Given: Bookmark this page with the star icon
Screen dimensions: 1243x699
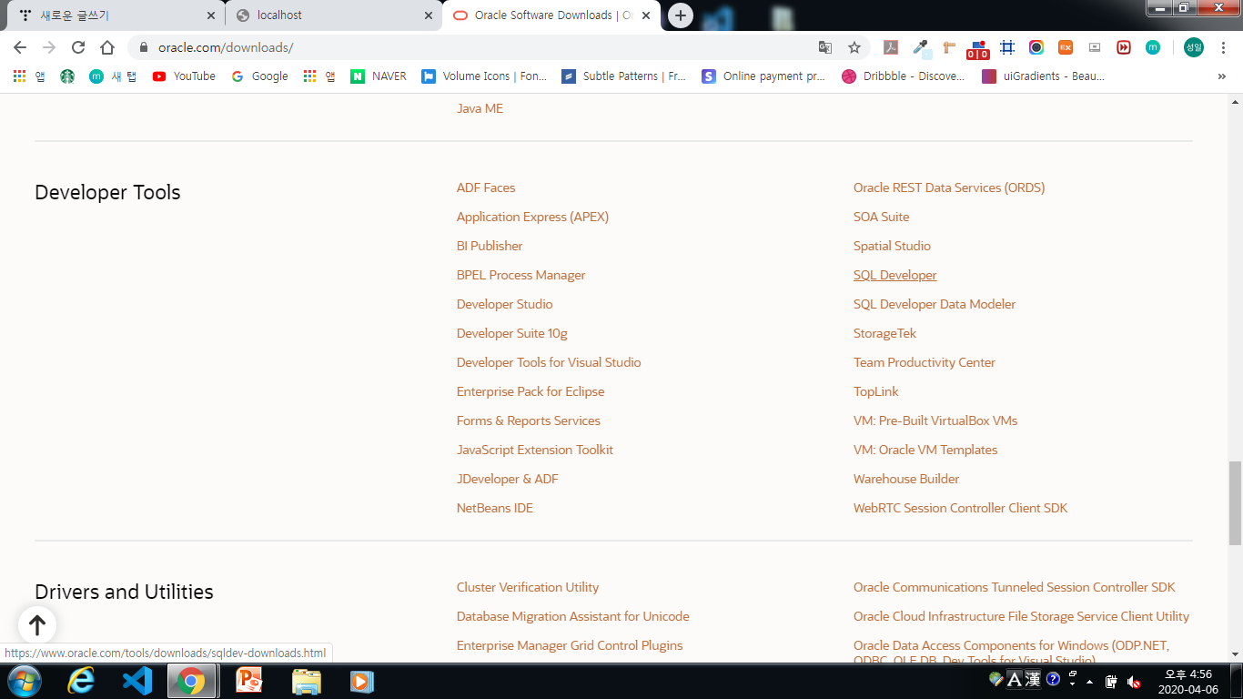Looking at the screenshot, I should point(854,47).
